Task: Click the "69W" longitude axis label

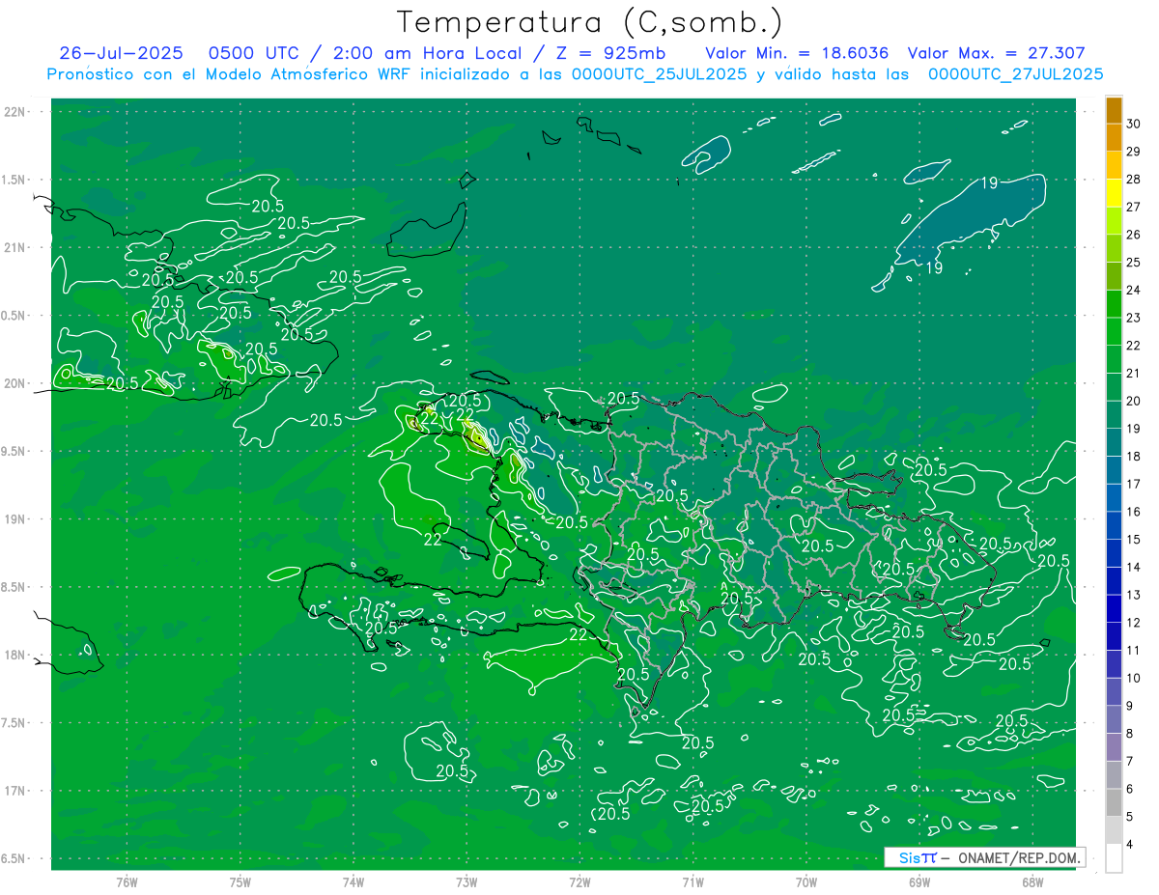Action: [x=919, y=882]
